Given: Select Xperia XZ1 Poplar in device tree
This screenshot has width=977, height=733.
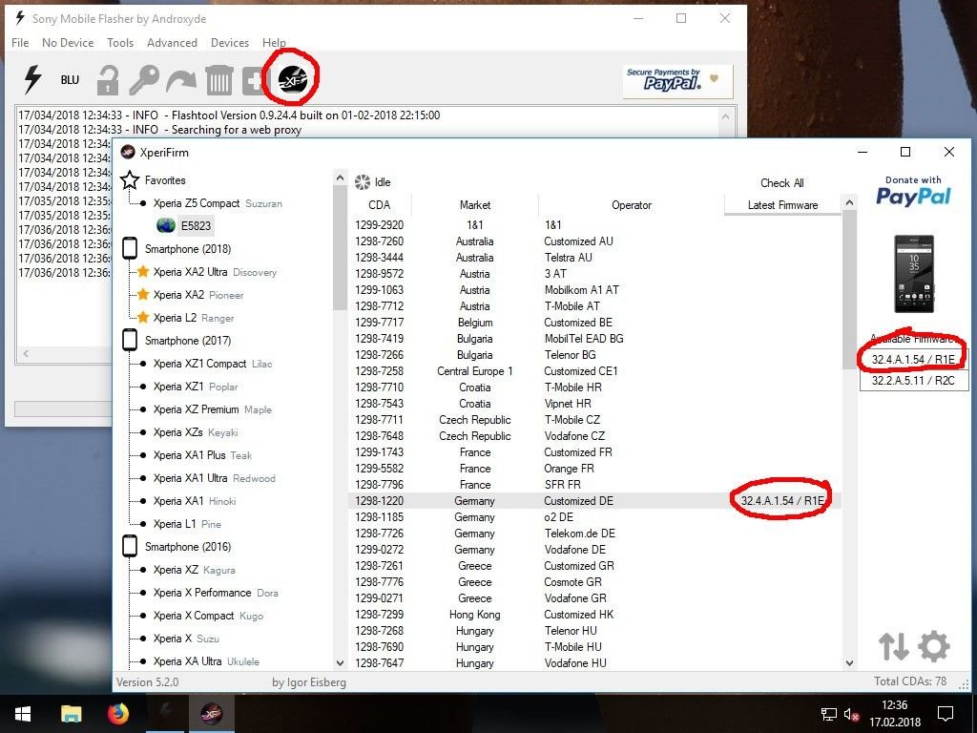Looking at the screenshot, I should pyautogui.click(x=196, y=387).
